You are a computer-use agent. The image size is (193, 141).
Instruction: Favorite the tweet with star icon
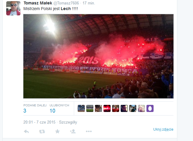pos(57,131)
